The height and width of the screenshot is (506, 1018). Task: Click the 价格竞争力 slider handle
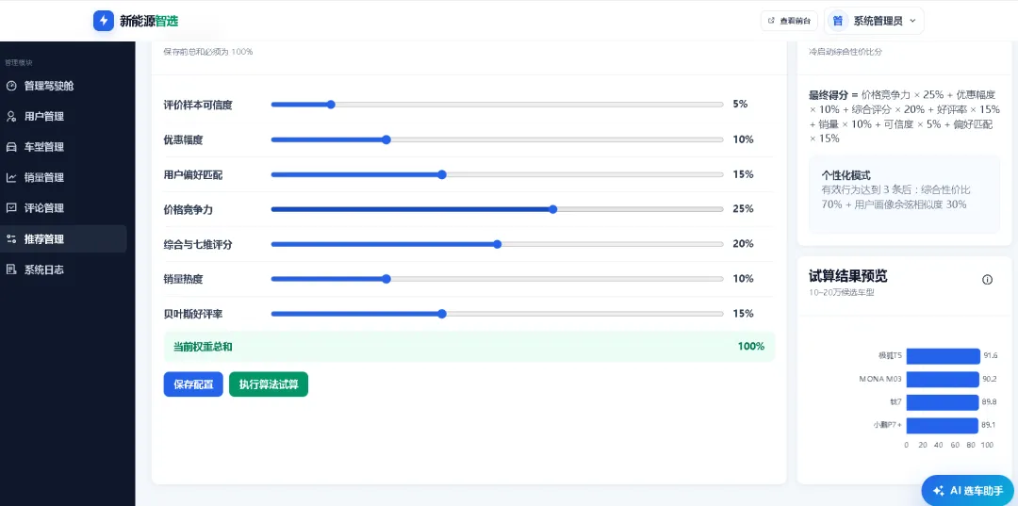[x=553, y=209]
